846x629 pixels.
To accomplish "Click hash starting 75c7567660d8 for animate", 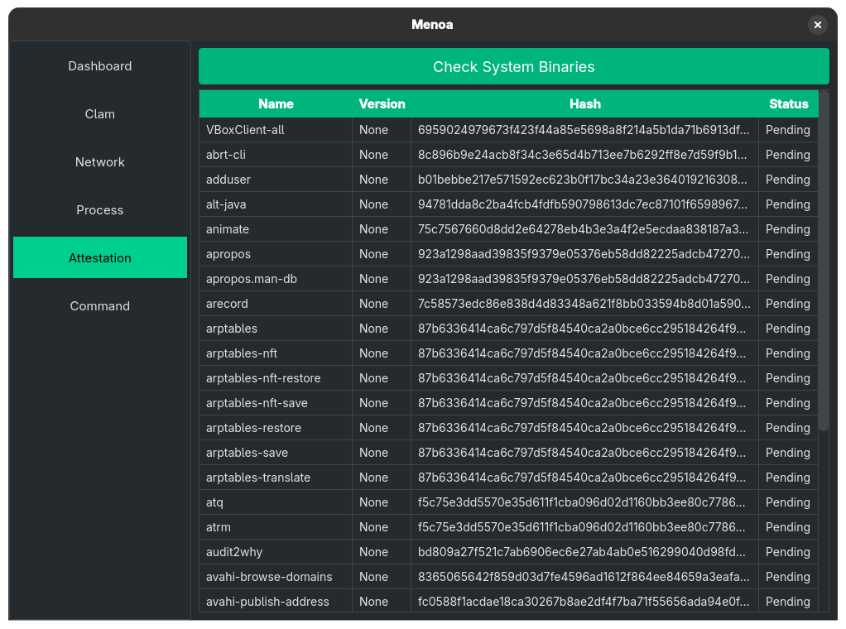I will tap(584, 229).
